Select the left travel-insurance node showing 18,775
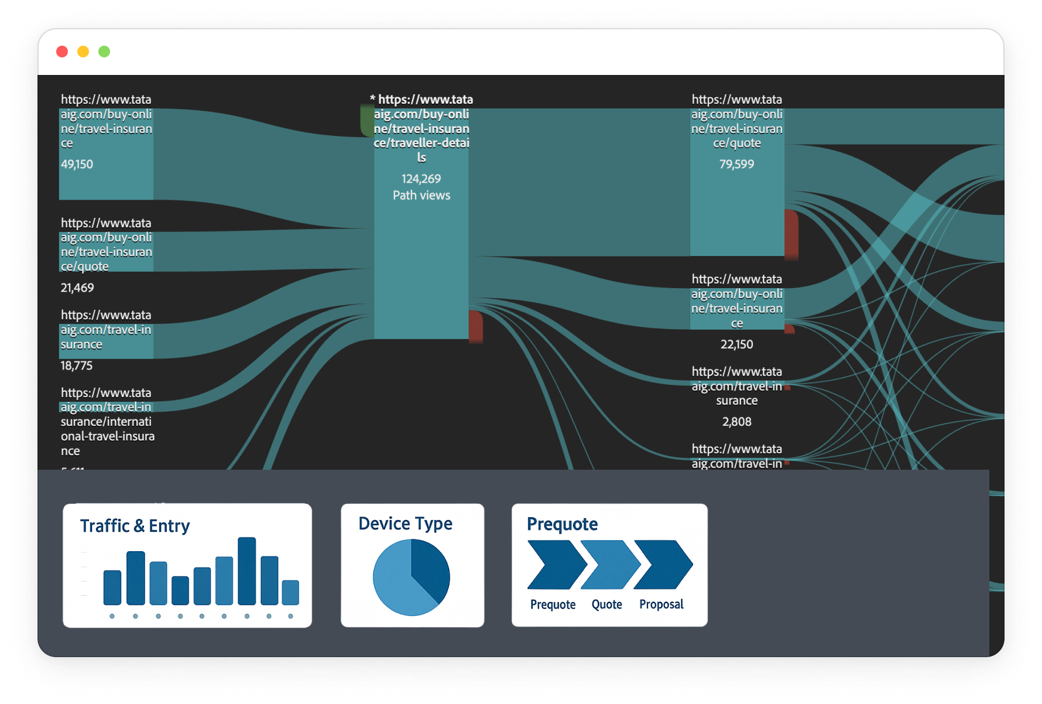Image resolution: width=1042 pixels, height=704 pixels. 106,341
